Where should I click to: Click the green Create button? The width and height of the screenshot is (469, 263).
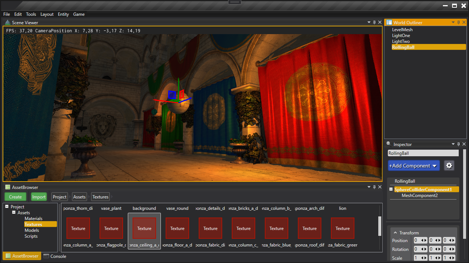pos(15,197)
